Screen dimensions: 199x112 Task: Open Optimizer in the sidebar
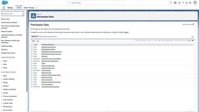tap(4, 49)
